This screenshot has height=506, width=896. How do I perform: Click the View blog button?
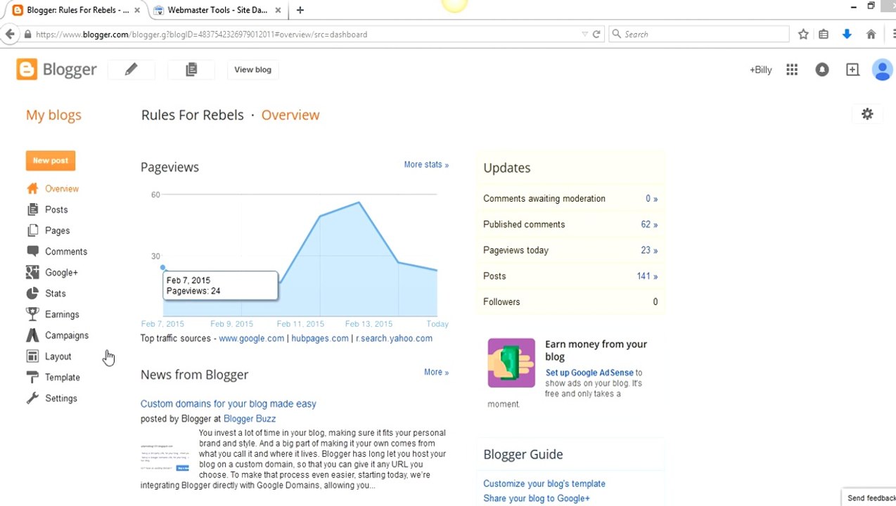(252, 70)
